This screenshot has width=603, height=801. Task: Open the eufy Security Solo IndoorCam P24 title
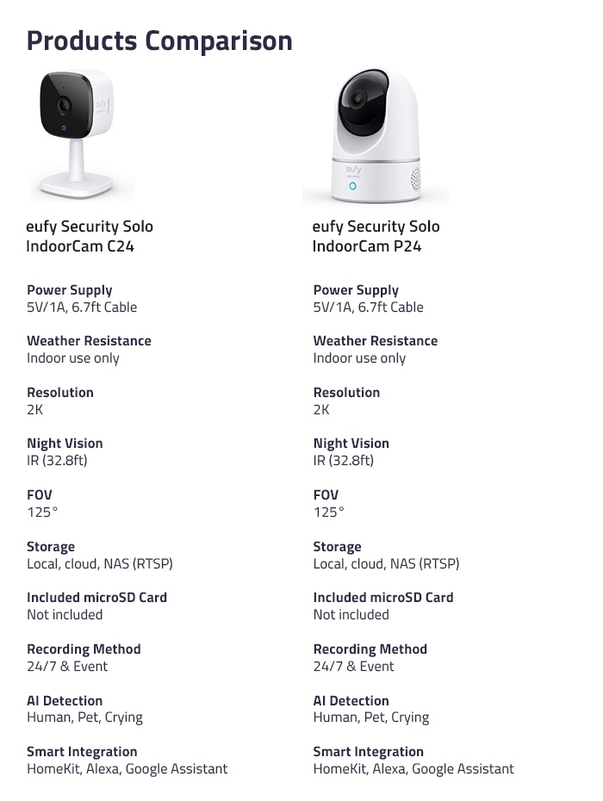376,236
